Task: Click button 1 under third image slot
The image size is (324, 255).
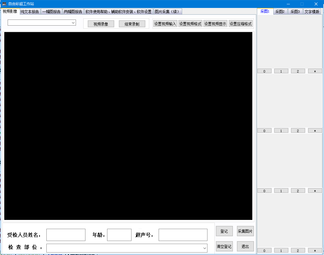Action: coord(281,191)
